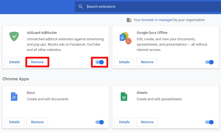Click the 'Unmatched adblock extension' description text
This screenshot has width=221, height=132.
point(65,45)
